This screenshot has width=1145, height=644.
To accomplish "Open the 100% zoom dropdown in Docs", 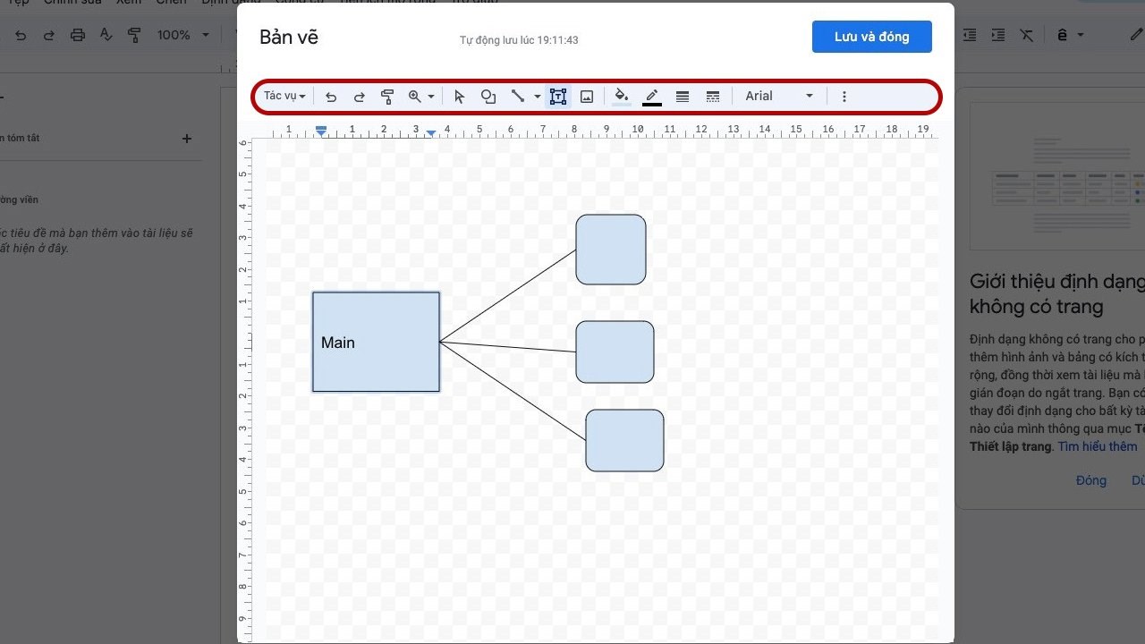I will tap(182, 35).
